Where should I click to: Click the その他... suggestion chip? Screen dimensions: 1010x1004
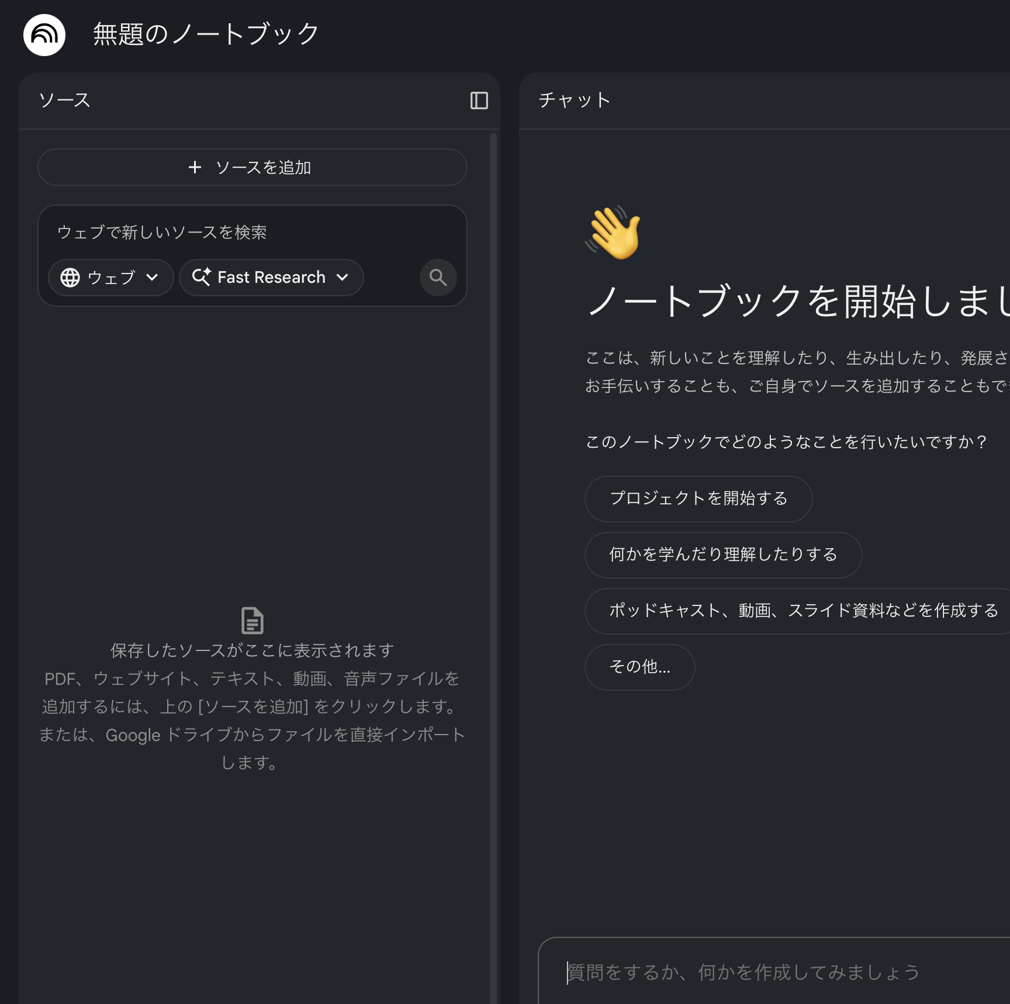(639, 667)
